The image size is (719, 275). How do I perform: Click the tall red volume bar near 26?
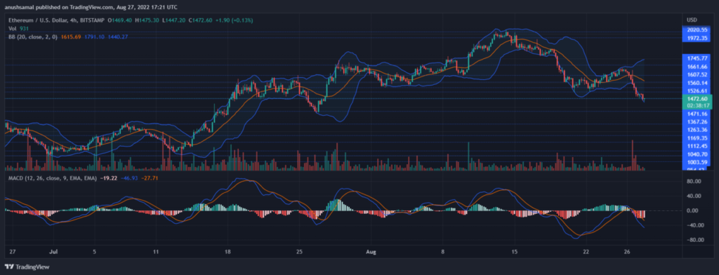[x=633, y=155]
